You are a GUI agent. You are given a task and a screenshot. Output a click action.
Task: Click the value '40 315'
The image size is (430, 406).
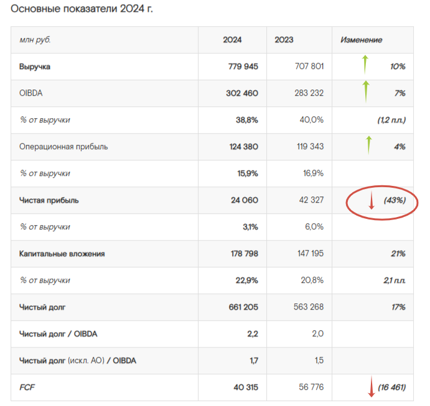pos(246,387)
